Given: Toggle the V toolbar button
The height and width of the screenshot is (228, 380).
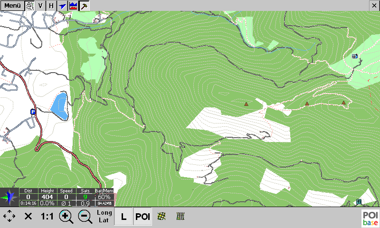Looking at the screenshot, I should click(x=40, y=6).
